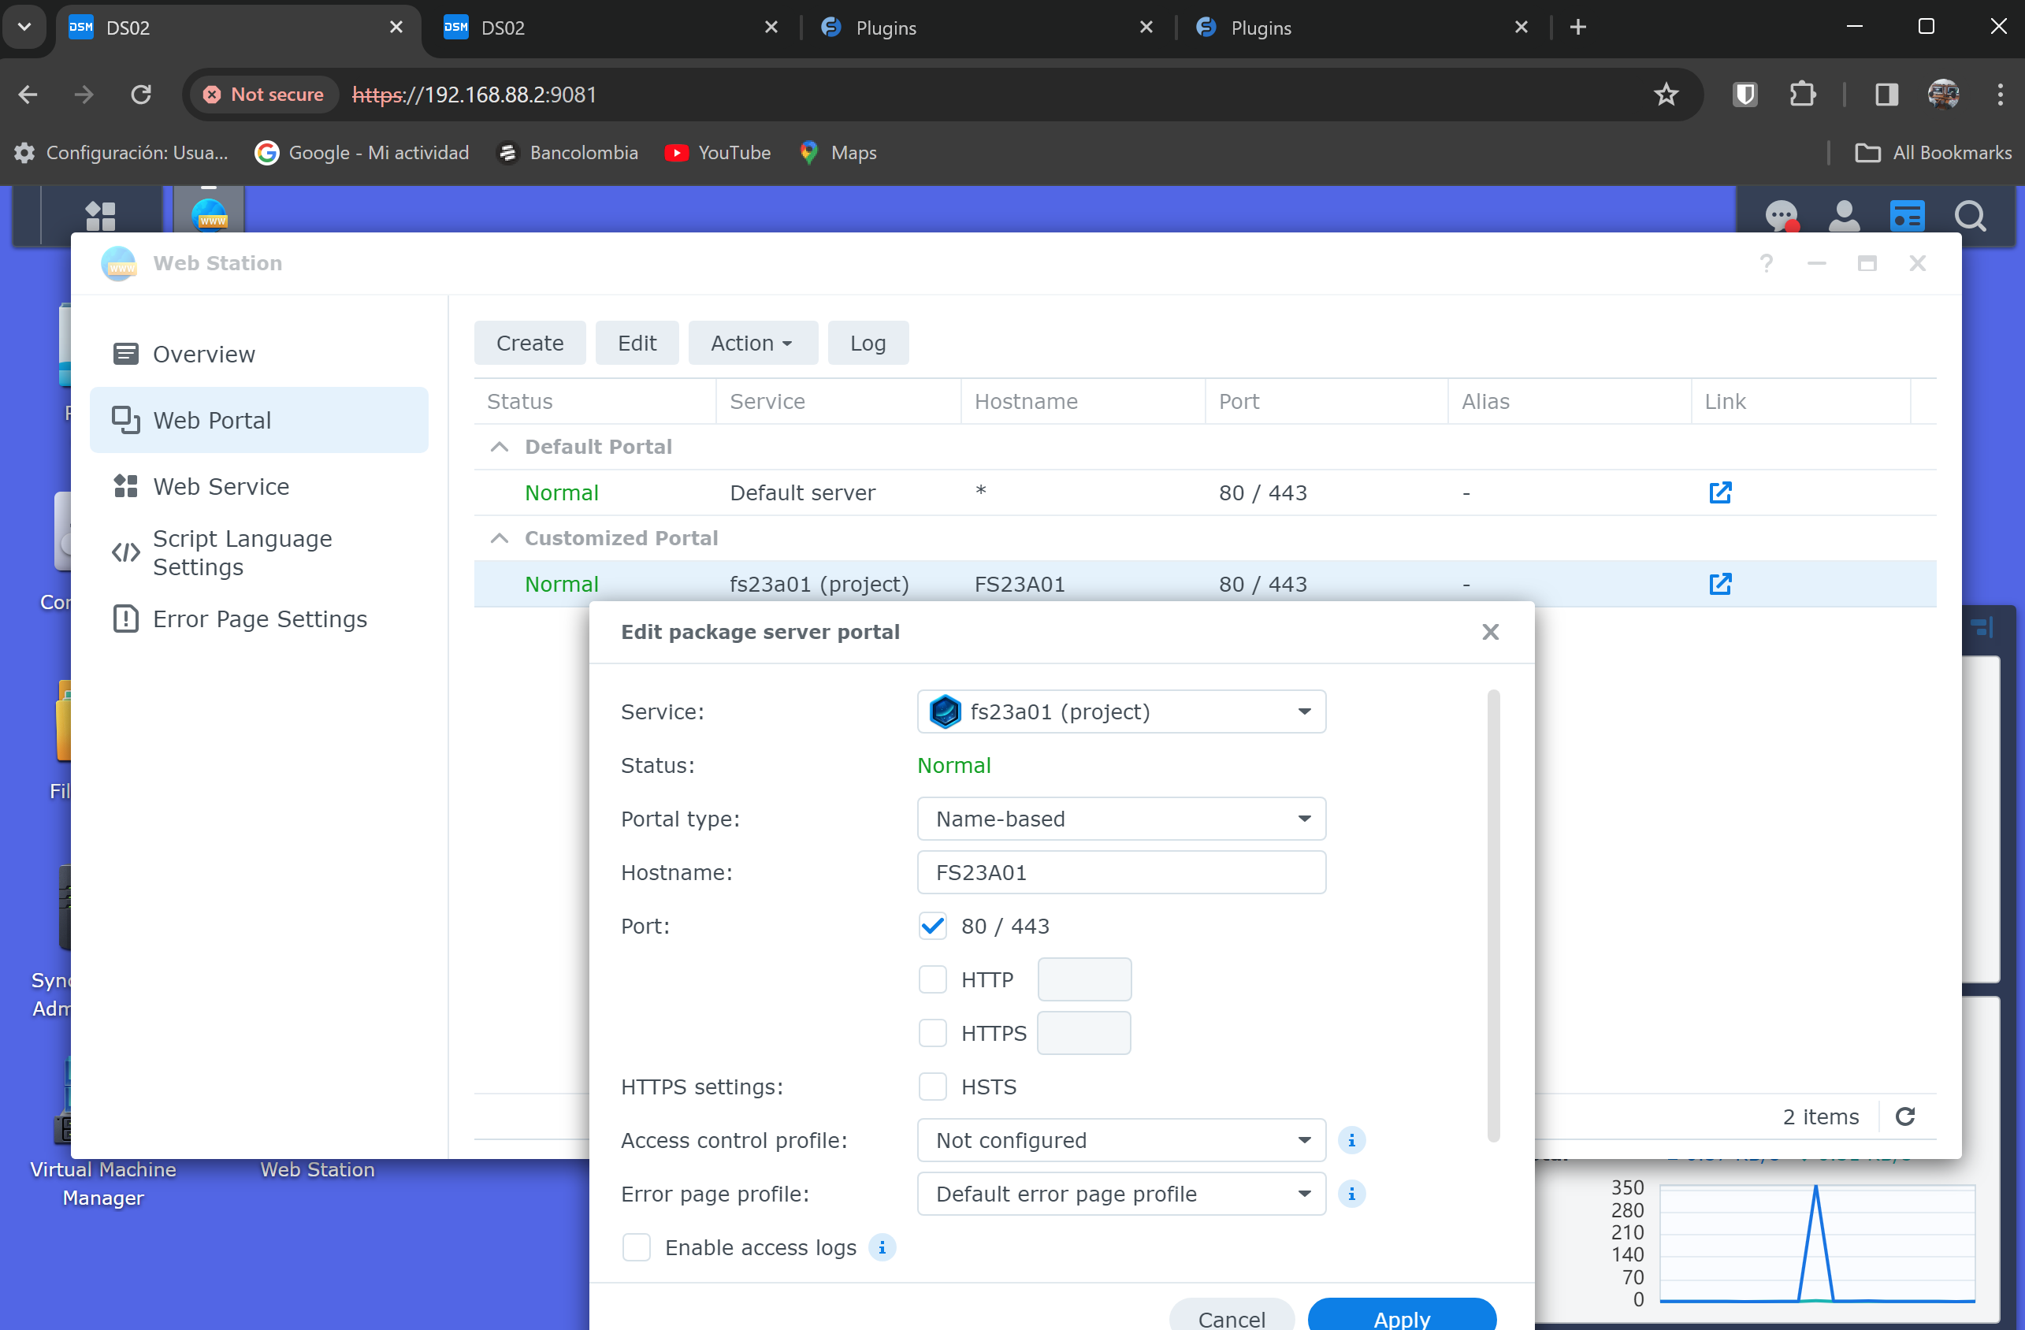Click the Edit button
Image resolution: width=2025 pixels, height=1330 pixels.
tap(637, 343)
